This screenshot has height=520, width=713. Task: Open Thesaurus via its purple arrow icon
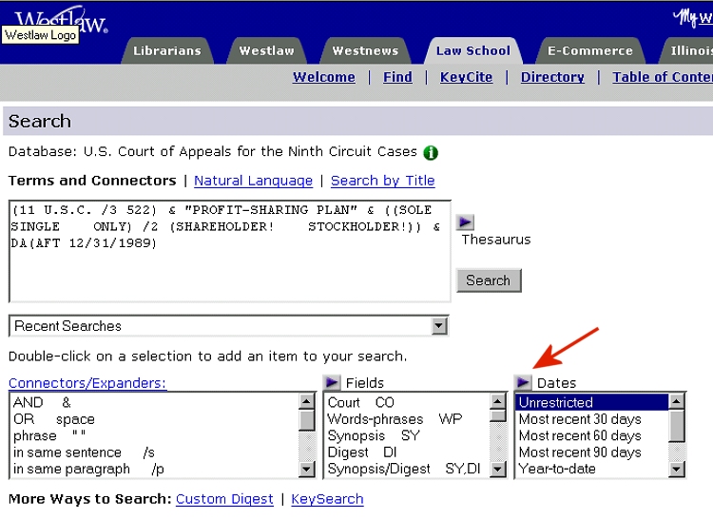pos(465,222)
